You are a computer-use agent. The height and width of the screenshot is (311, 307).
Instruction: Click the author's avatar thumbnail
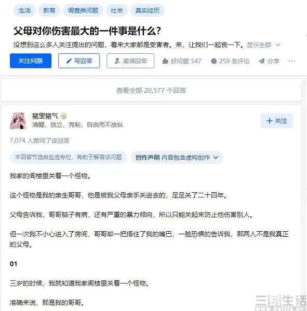pyautogui.click(x=18, y=121)
